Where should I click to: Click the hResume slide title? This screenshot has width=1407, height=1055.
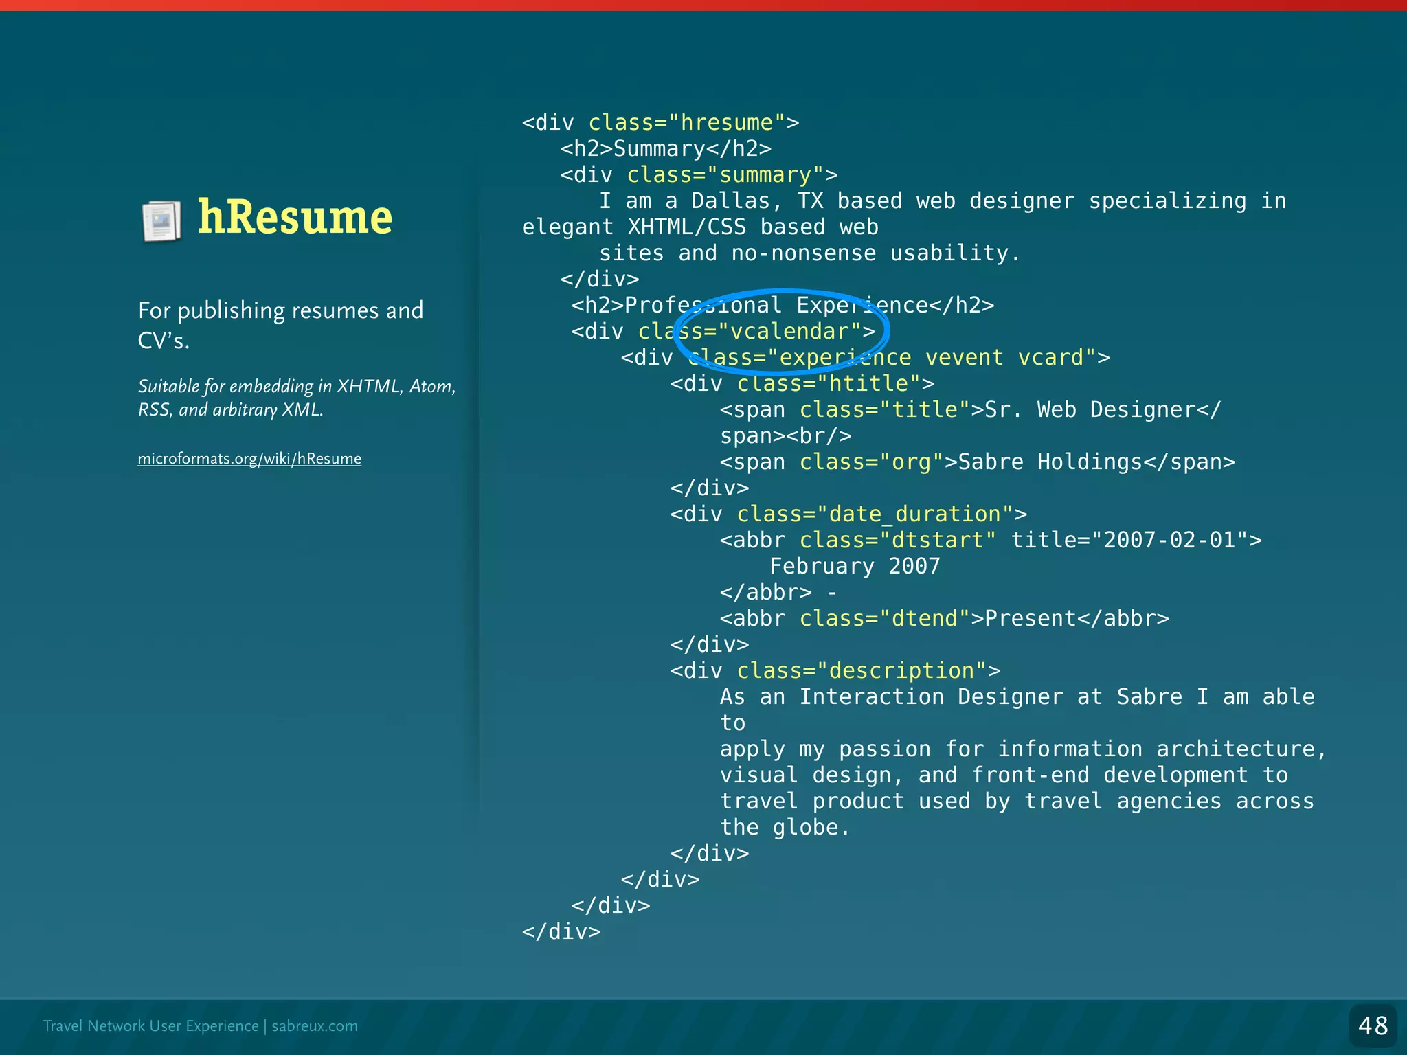coord(295,217)
